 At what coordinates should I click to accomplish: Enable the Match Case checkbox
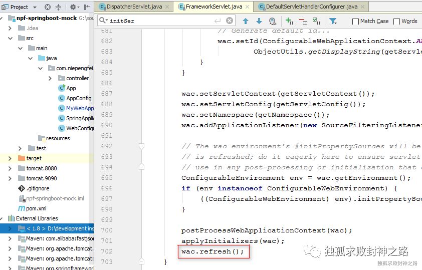click(x=355, y=22)
